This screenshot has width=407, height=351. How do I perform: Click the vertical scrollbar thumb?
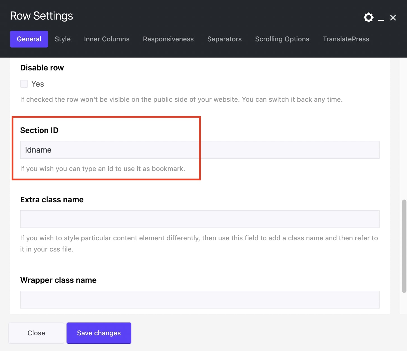404,246
